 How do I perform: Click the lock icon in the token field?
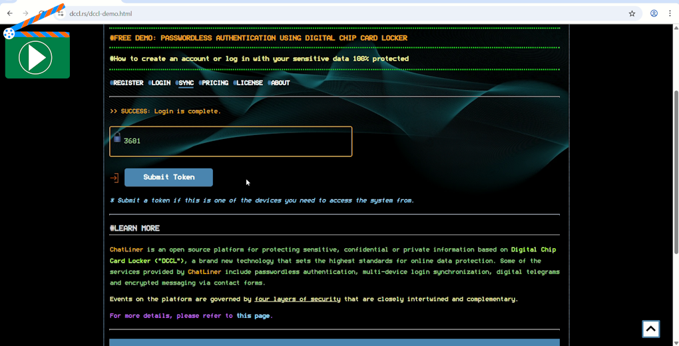coord(117,138)
